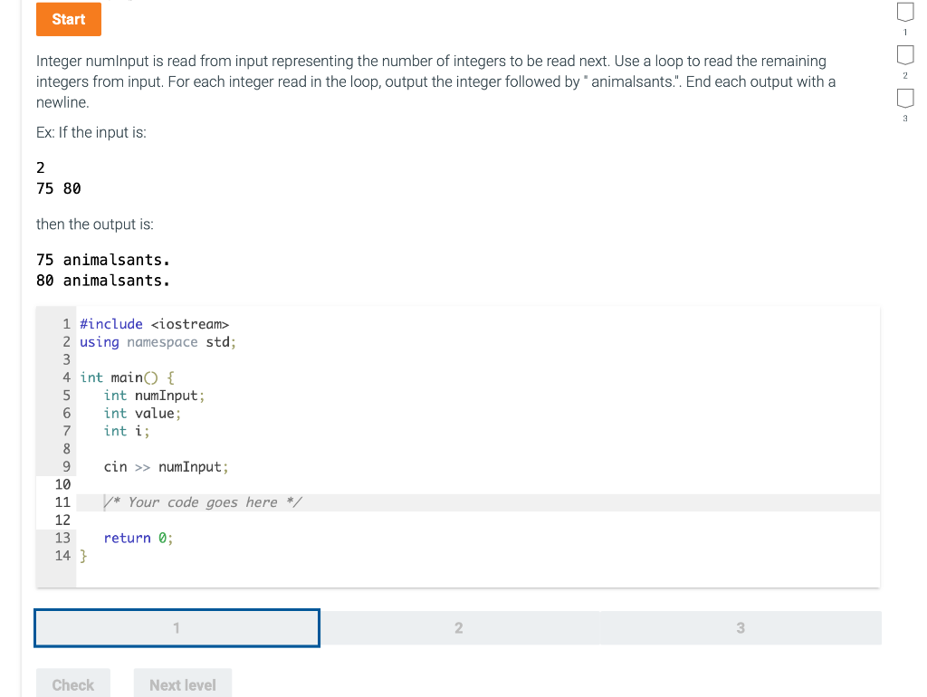The height and width of the screenshot is (697, 927).
Task: Click the orange Start button
Action: pos(68,18)
